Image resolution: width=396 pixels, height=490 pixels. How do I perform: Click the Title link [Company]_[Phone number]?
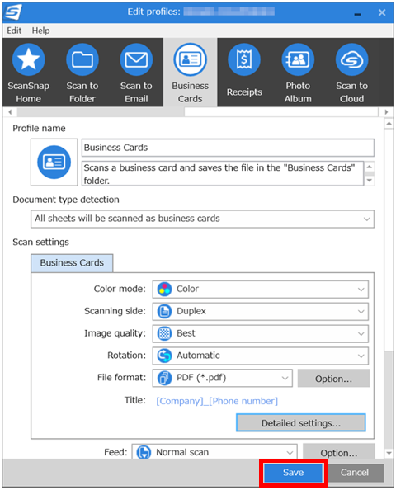pyautogui.click(x=217, y=401)
